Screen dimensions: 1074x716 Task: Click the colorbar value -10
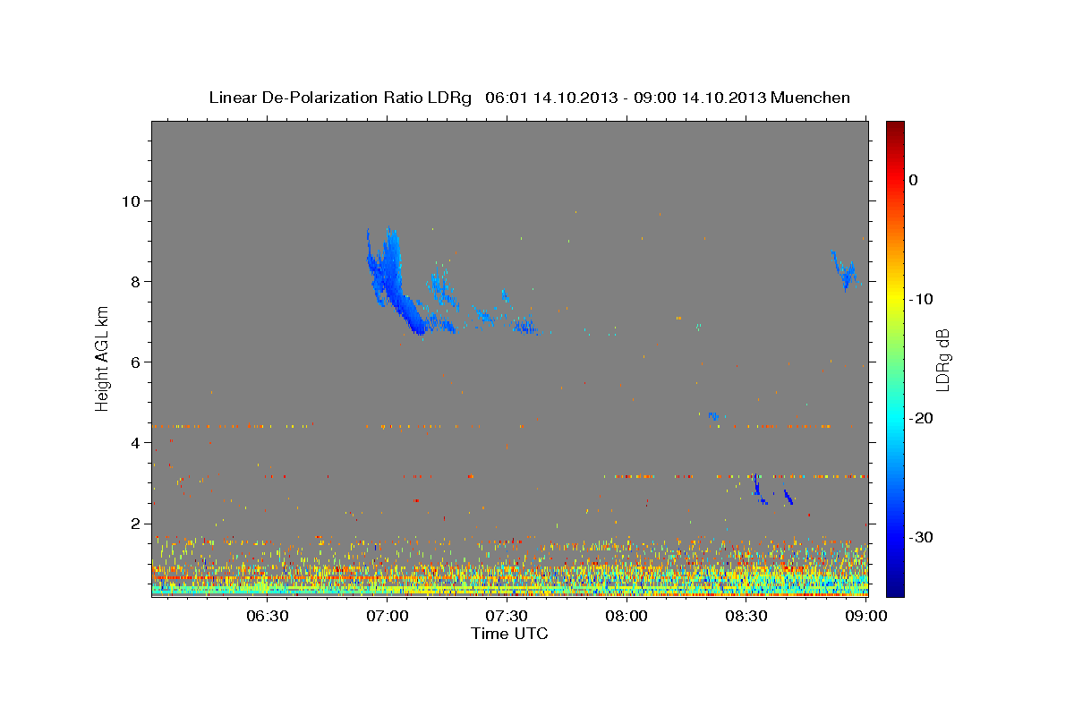point(921,299)
